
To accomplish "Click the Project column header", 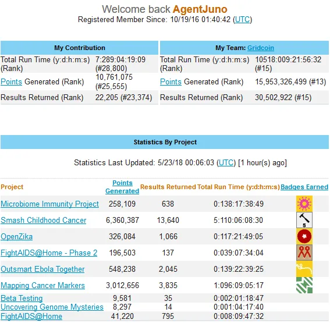I will coord(12,187).
